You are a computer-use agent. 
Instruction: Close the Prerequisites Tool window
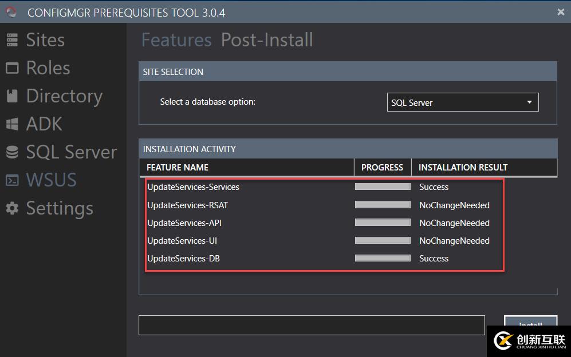(x=561, y=12)
